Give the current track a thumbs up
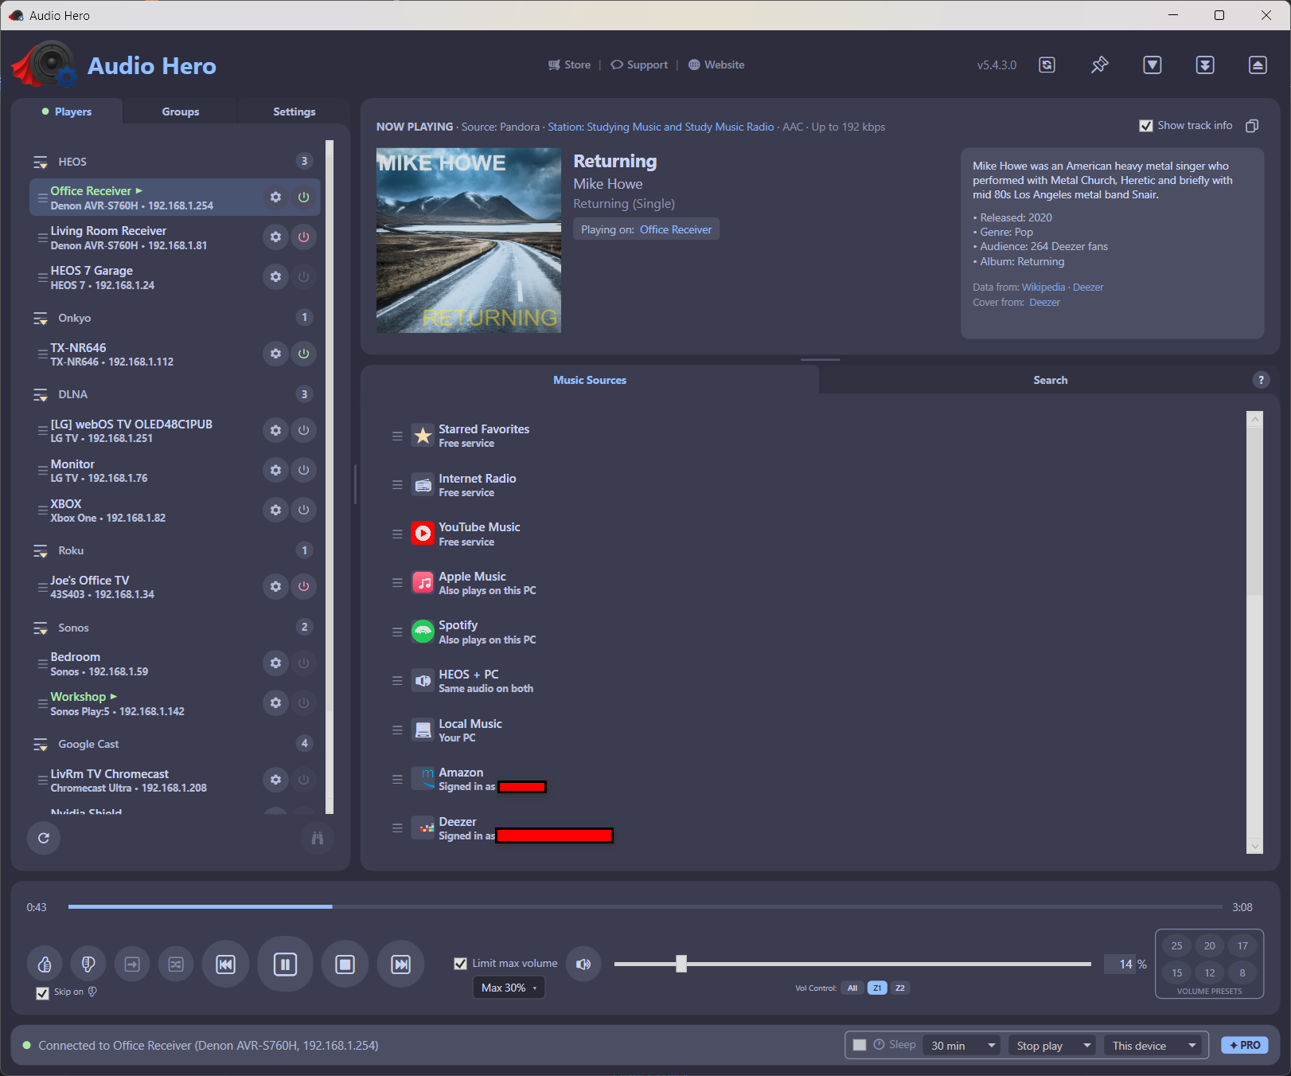Screen dimensions: 1291x1076 45,964
